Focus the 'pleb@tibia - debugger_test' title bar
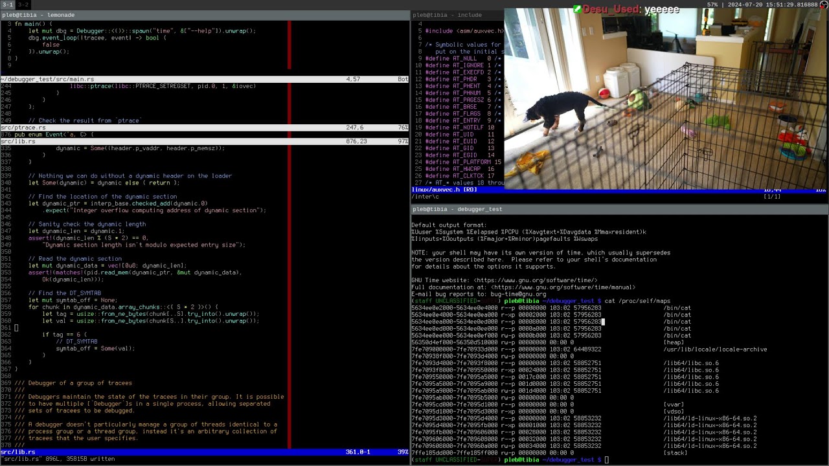Screen dimensions: 829x466 pyautogui.click(x=620, y=209)
